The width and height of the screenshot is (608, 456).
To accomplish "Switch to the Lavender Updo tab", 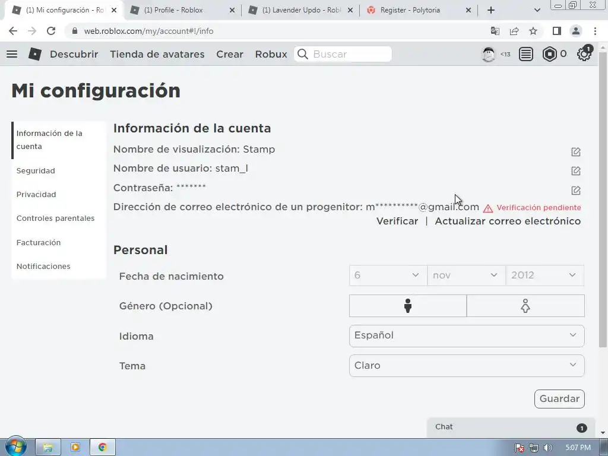I will [301, 10].
